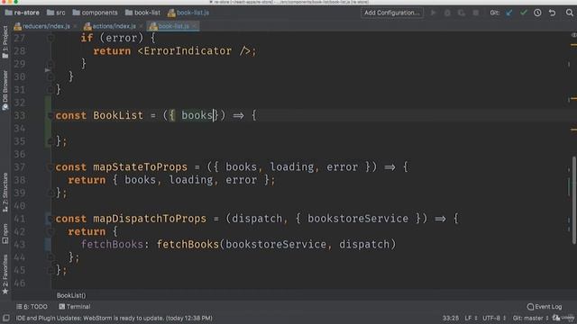Close the book-list.js tab
577x324 pixels.
[195, 26]
